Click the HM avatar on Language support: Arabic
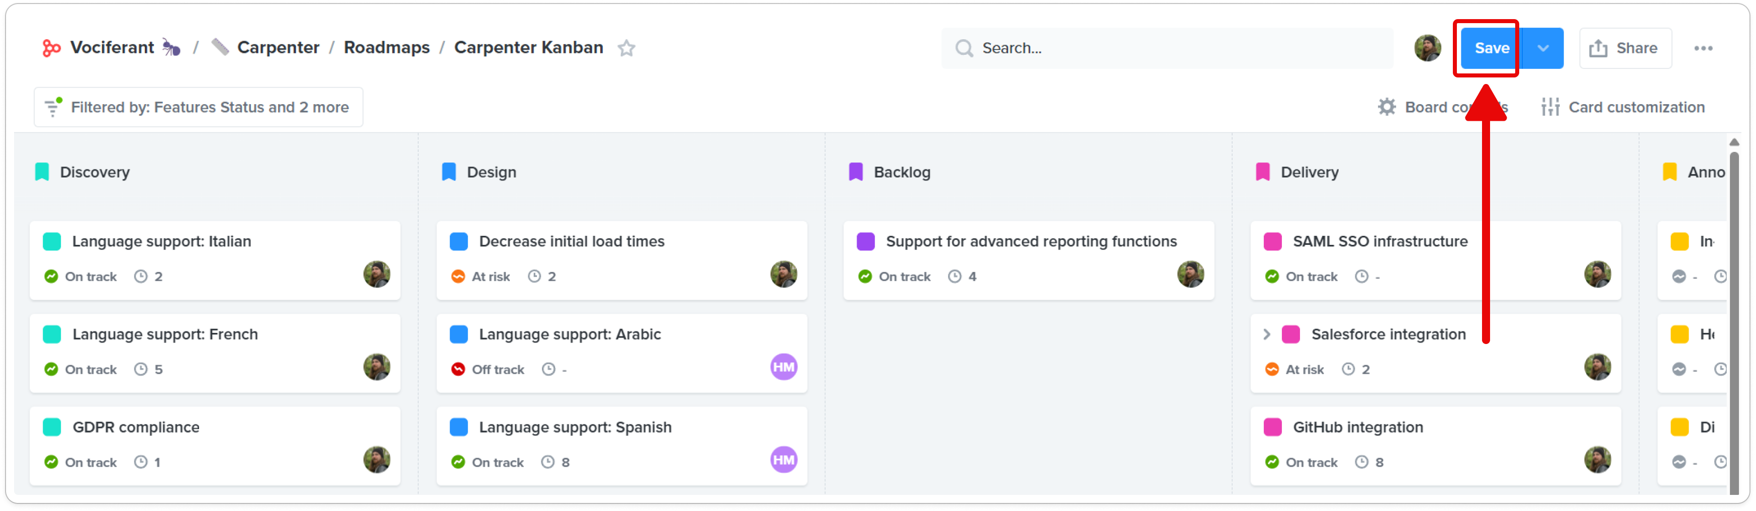 click(783, 367)
